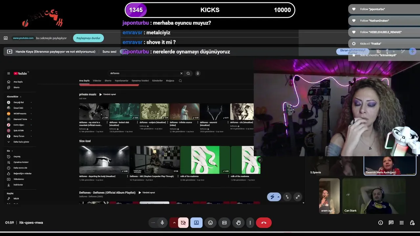This screenshot has height=236, width=420.
Task: Switch to the Shorts channel tab
Action: click(108, 81)
